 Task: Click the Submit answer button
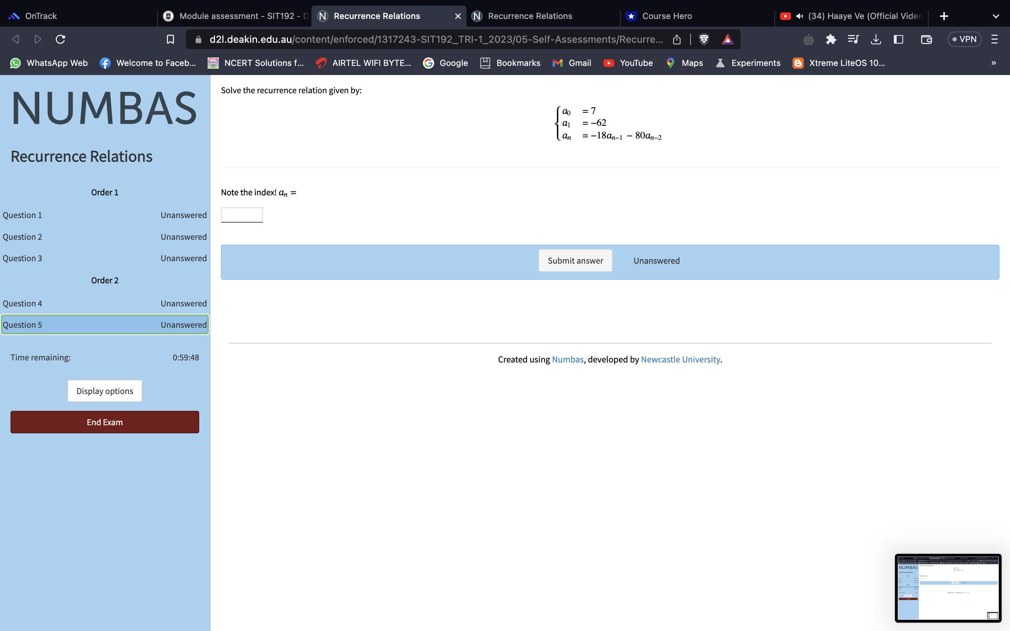(x=575, y=261)
